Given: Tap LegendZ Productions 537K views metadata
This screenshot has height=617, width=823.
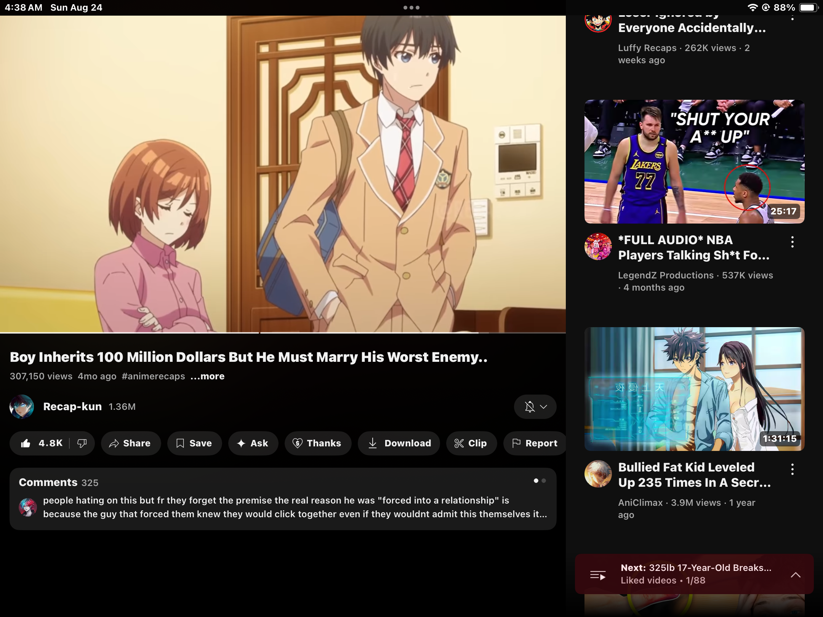Looking at the screenshot, I should (x=695, y=281).
